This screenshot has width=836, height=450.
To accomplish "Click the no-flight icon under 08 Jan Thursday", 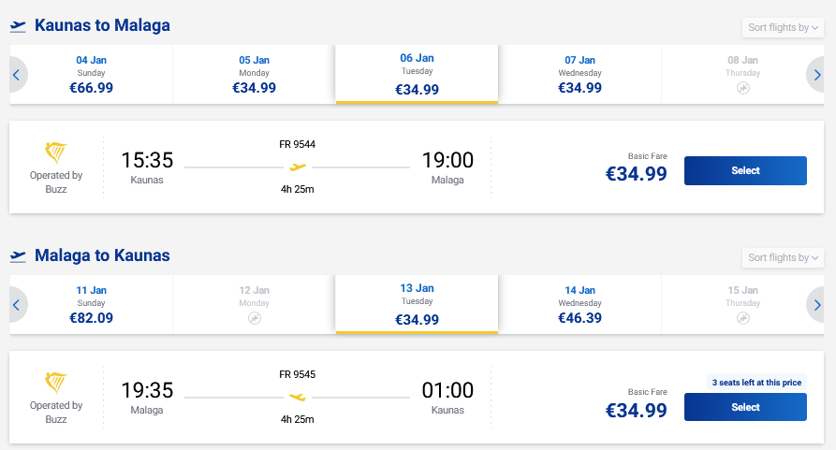I will point(743,88).
